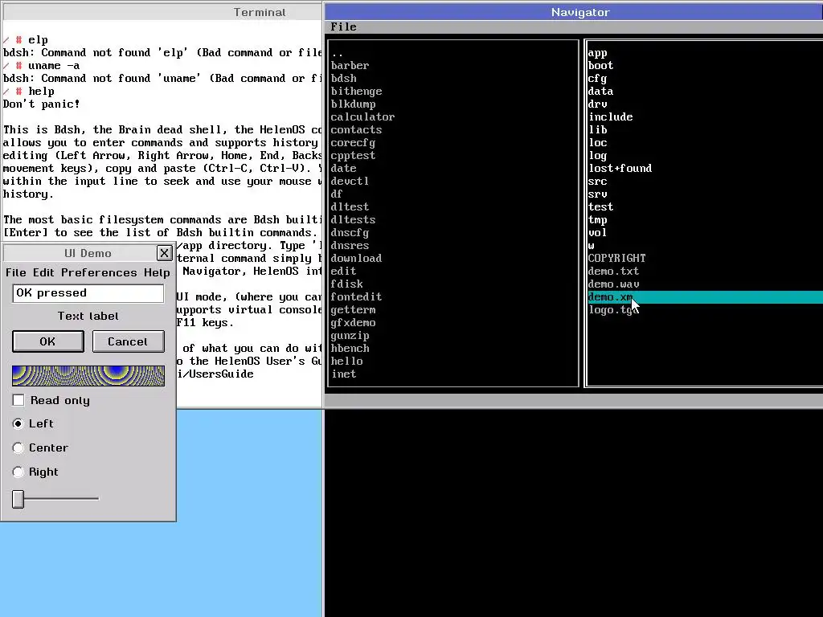Click the UI Demo title bar
Image resolution: width=823 pixels, height=617 pixels.
click(x=80, y=253)
